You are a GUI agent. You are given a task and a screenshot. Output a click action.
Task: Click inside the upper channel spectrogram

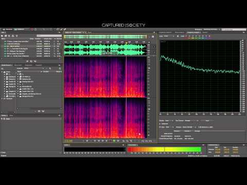click(x=105, y=77)
